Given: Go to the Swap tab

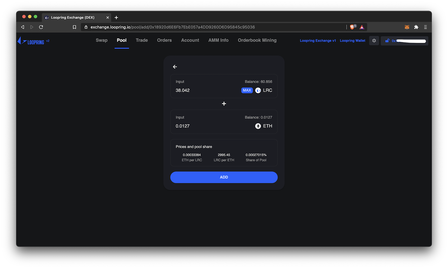Looking at the screenshot, I should coord(102,40).
